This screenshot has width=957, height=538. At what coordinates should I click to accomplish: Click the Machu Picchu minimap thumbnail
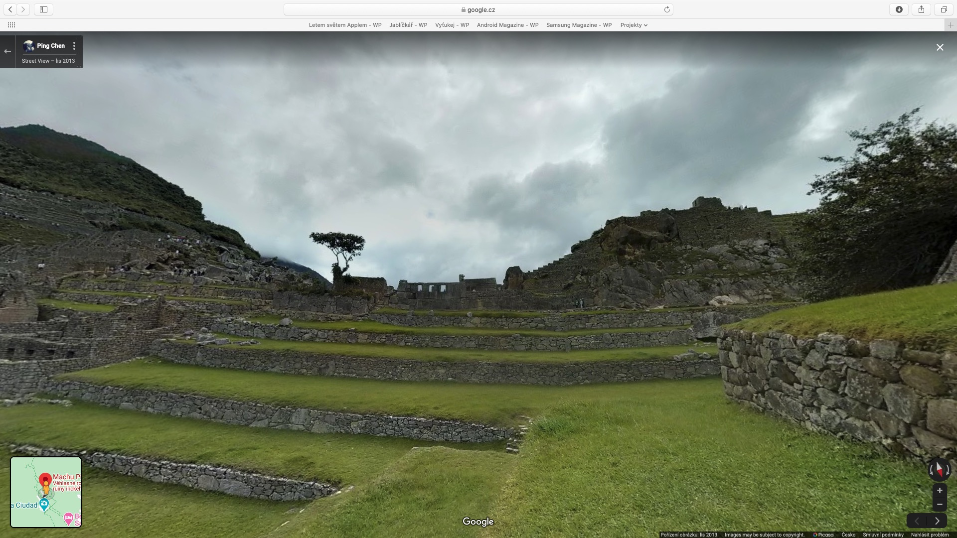[x=46, y=492]
